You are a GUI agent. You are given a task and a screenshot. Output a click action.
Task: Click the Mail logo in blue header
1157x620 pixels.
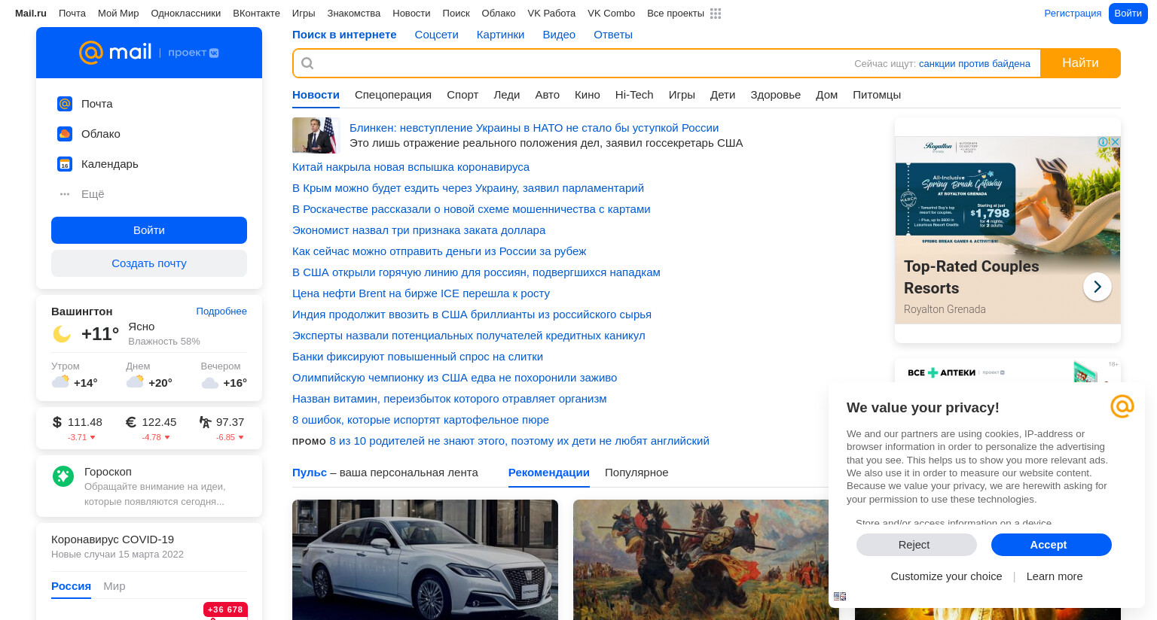(115, 52)
